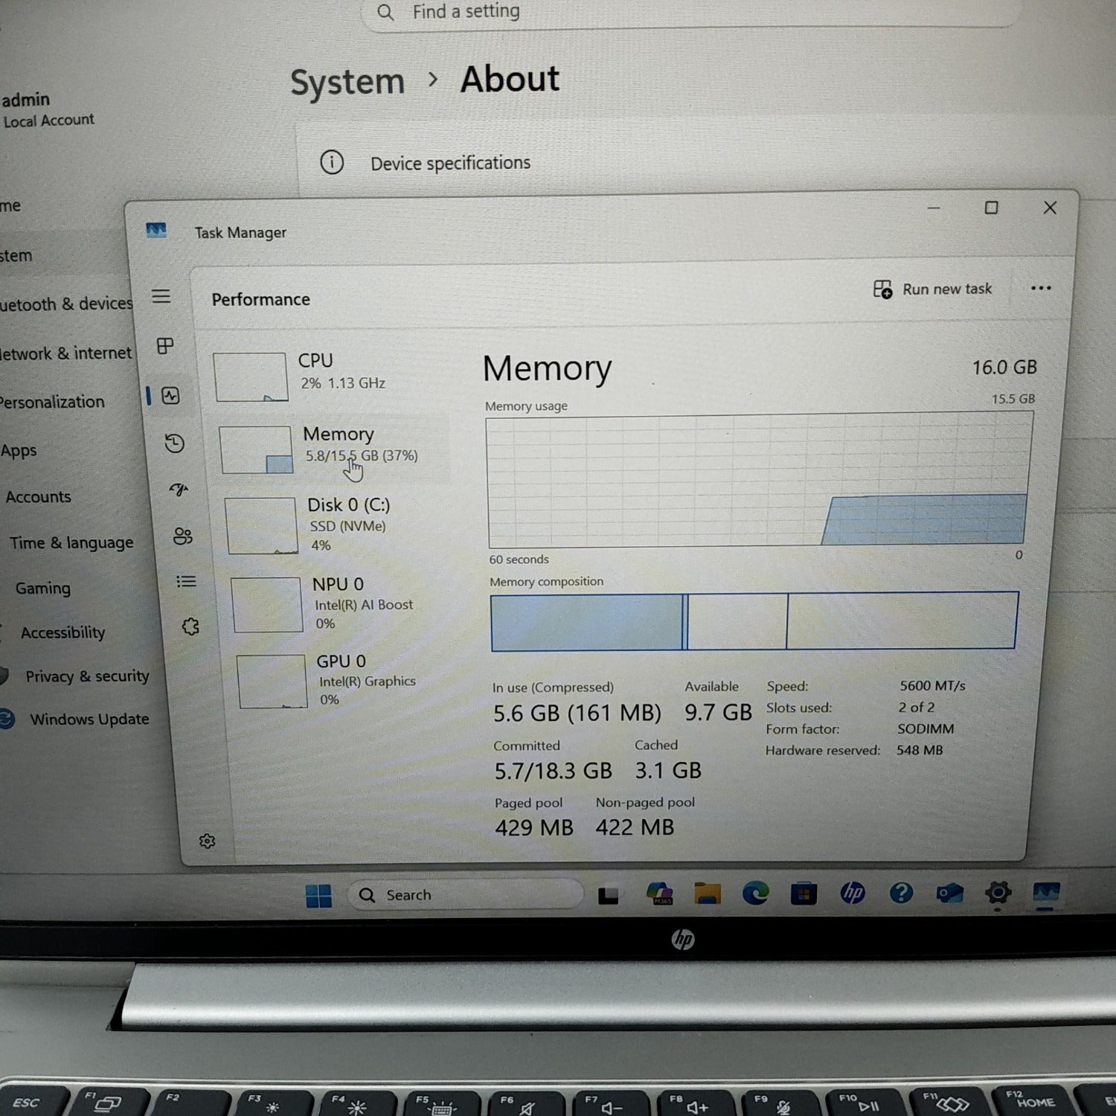Image resolution: width=1116 pixels, height=1116 pixels.
Task: Select NPU 0 Intel AI Boost item
Action: pyautogui.click(x=341, y=603)
